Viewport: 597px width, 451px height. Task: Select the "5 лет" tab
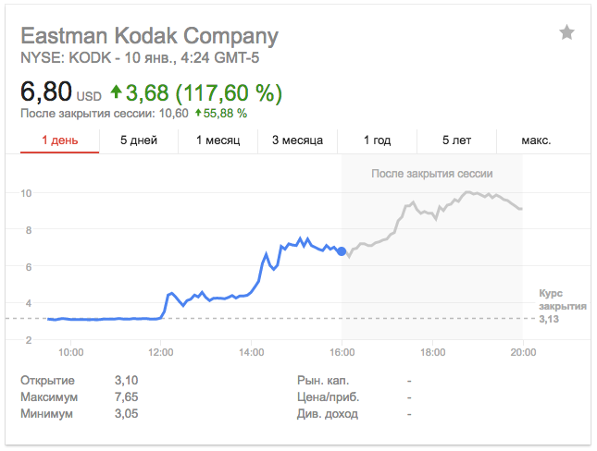coord(456,140)
